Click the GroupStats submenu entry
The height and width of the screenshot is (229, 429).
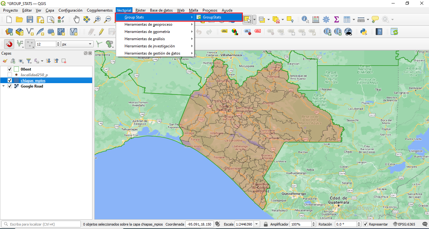(x=212, y=17)
